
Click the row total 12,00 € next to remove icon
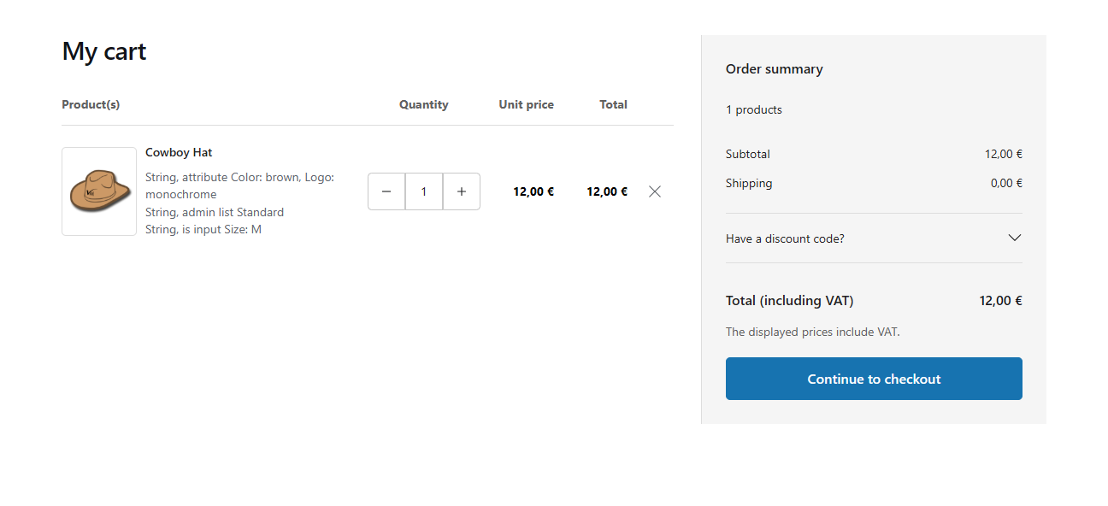[607, 191]
